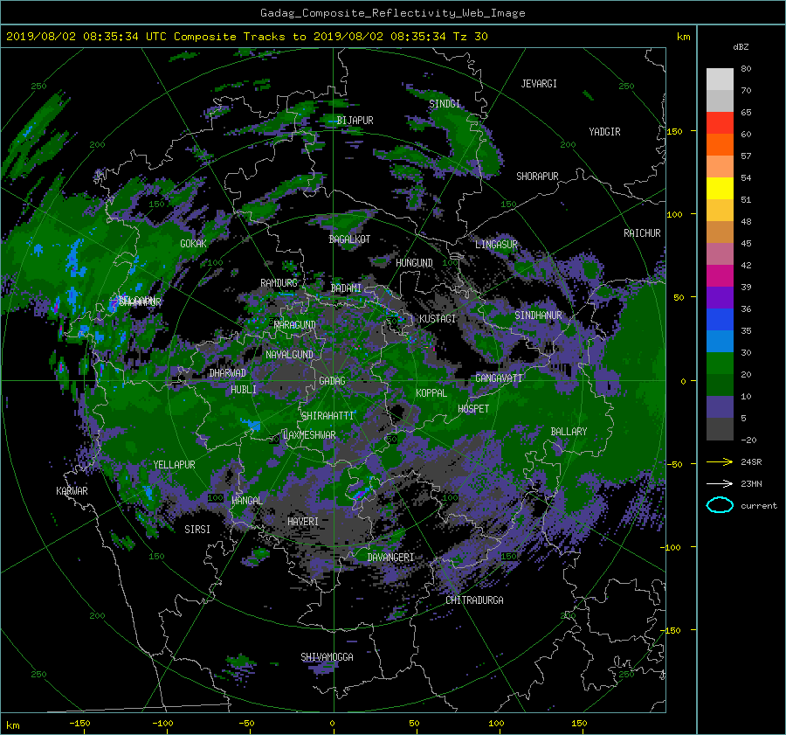This screenshot has height=735, width=786.
Task: Select the yellow 51 dBZ legend swatch
Action: pos(720,189)
